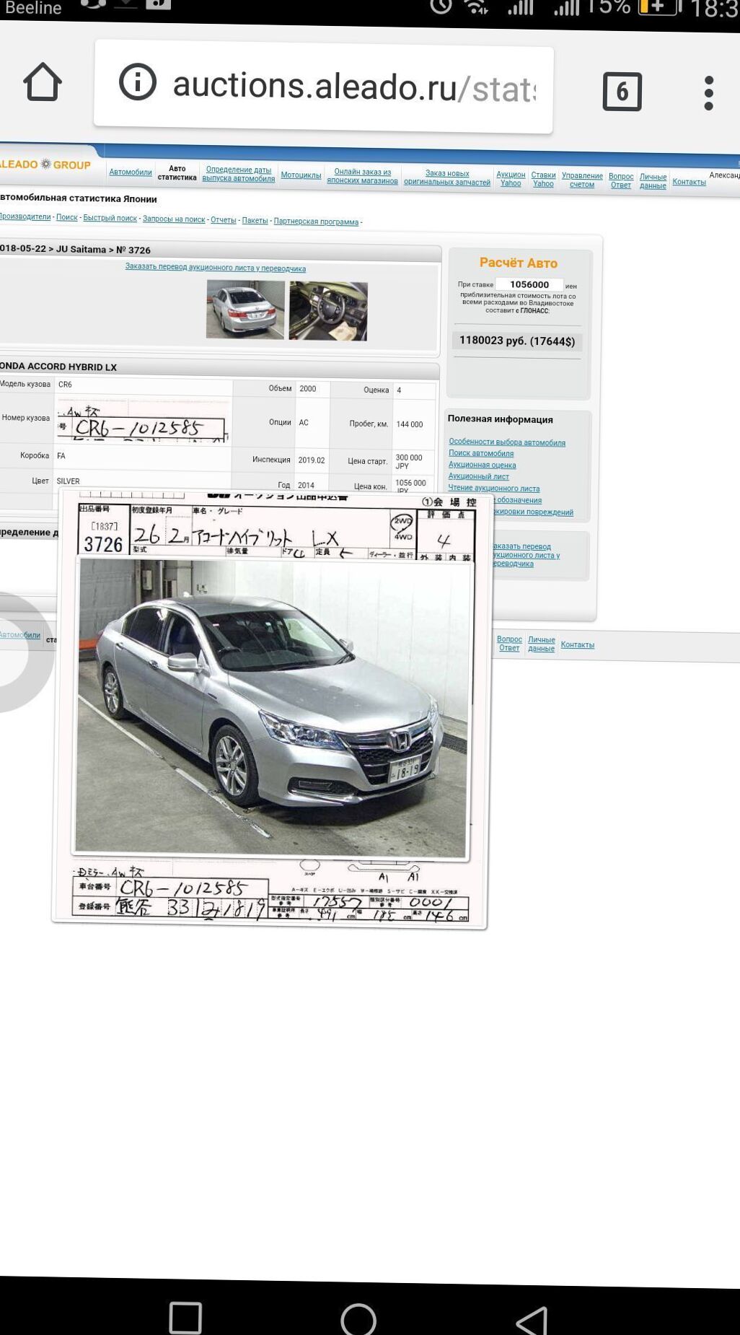740x1335 pixels.
Task: Select the Авто статистика tab
Action: pos(177,172)
